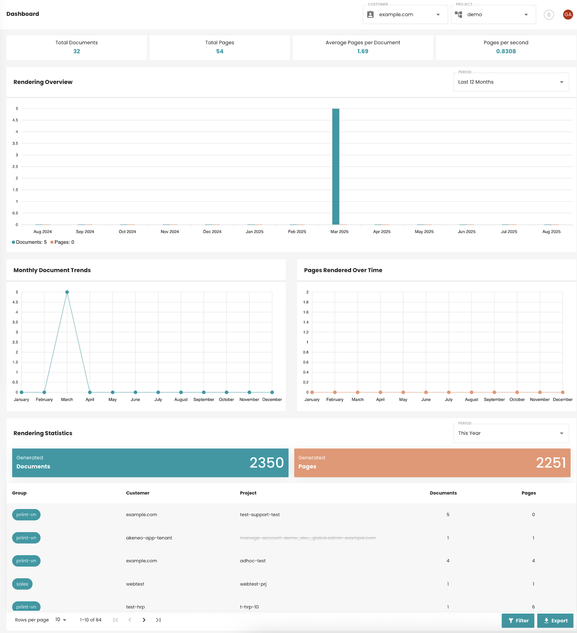Click the Filter button
This screenshot has height=633, width=577.
518,620
